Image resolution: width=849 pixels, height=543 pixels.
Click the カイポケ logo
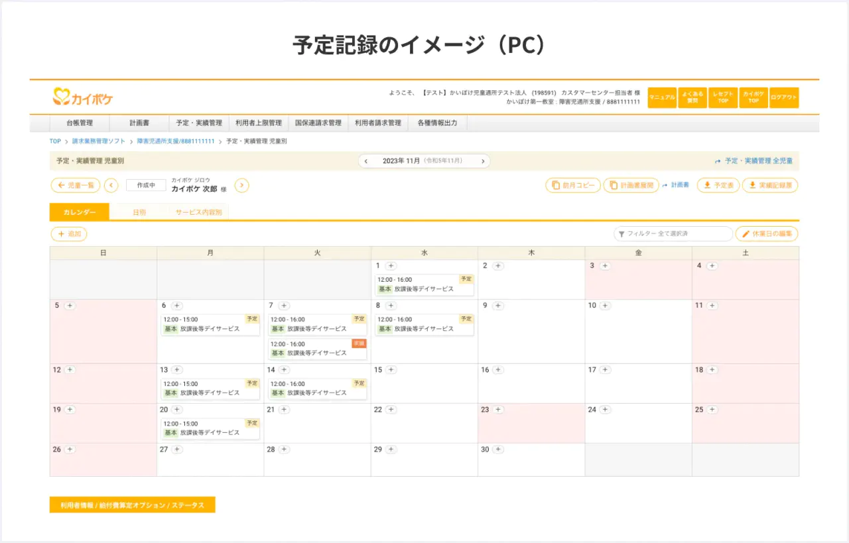[83, 97]
